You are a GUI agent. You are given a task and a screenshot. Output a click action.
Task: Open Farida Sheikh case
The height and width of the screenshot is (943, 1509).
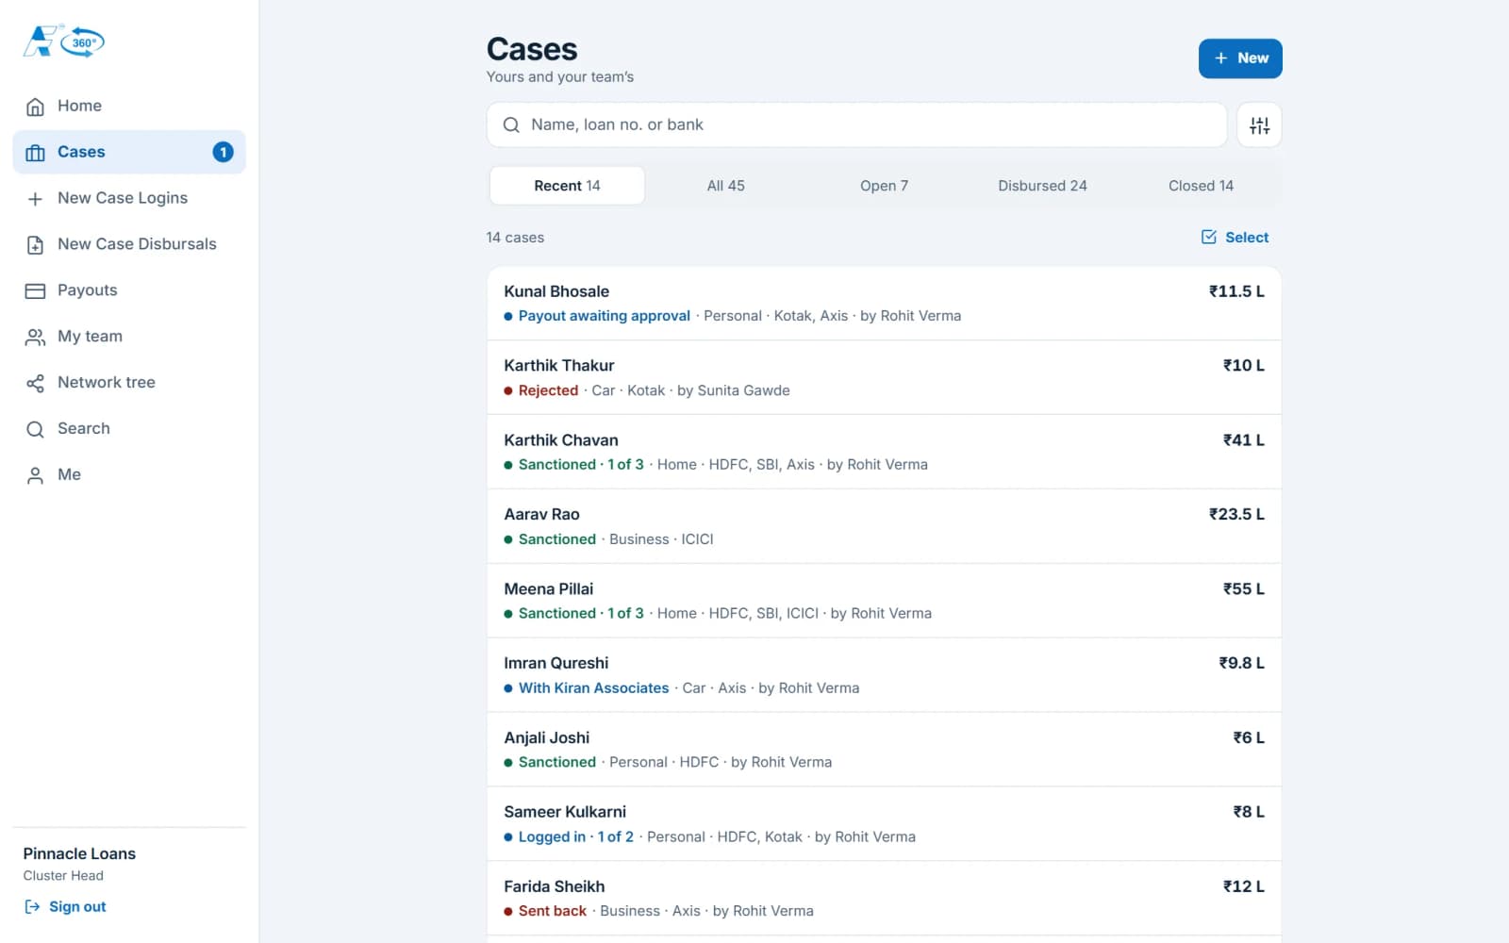(x=884, y=899)
